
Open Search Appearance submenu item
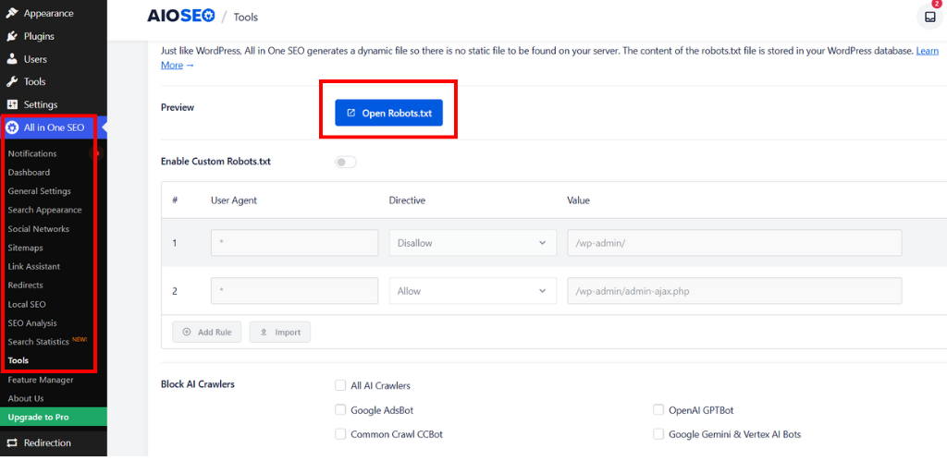pos(44,210)
